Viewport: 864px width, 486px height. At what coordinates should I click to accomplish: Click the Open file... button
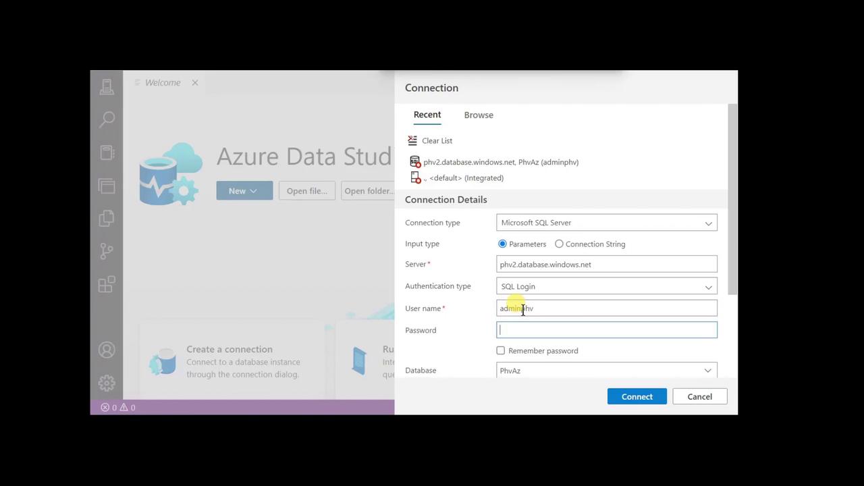[307, 190]
